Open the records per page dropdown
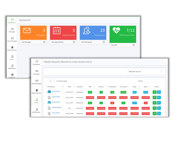Image resolution: width=177 pixels, height=152 pixels. 52,81
